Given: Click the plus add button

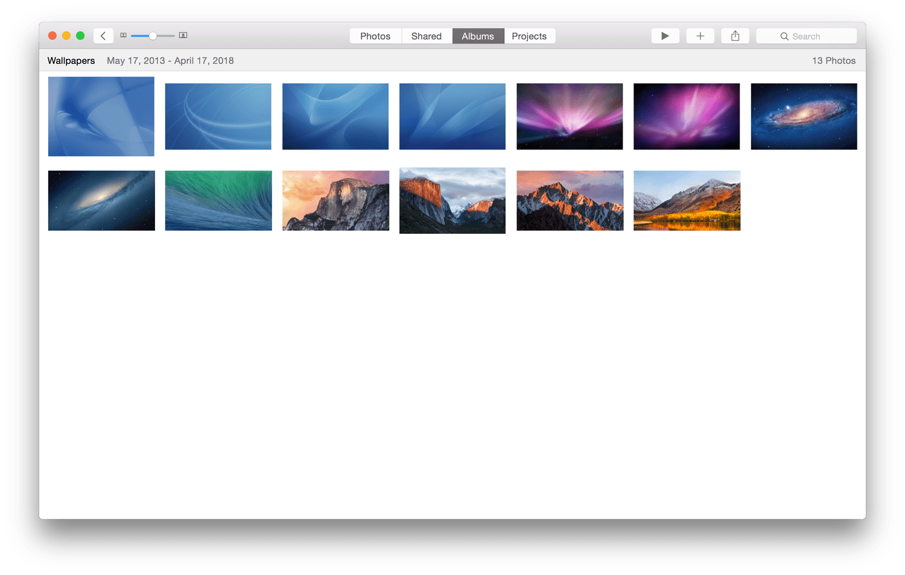Looking at the screenshot, I should pyautogui.click(x=700, y=36).
